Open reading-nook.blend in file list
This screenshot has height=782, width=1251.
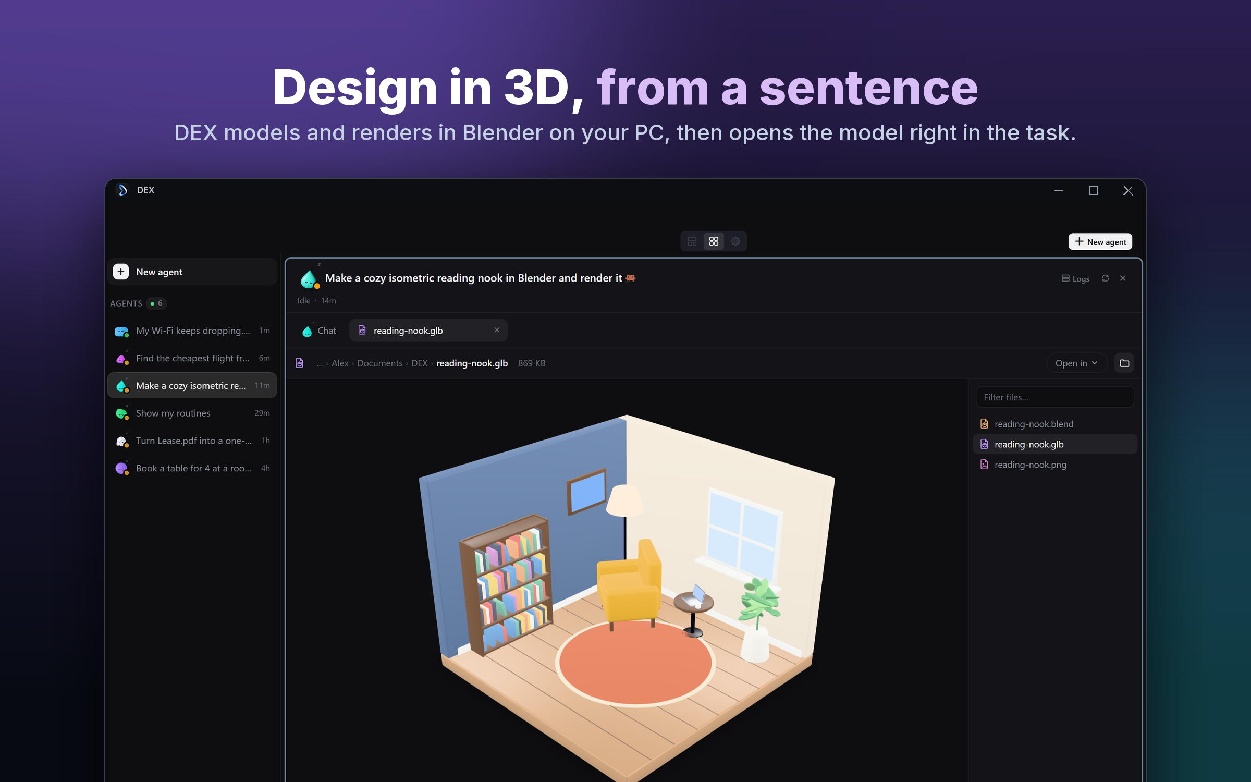click(x=1054, y=424)
